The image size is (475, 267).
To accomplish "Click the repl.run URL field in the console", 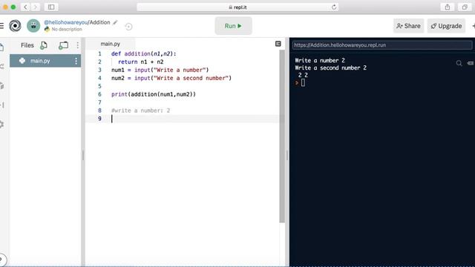I will click(x=382, y=45).
